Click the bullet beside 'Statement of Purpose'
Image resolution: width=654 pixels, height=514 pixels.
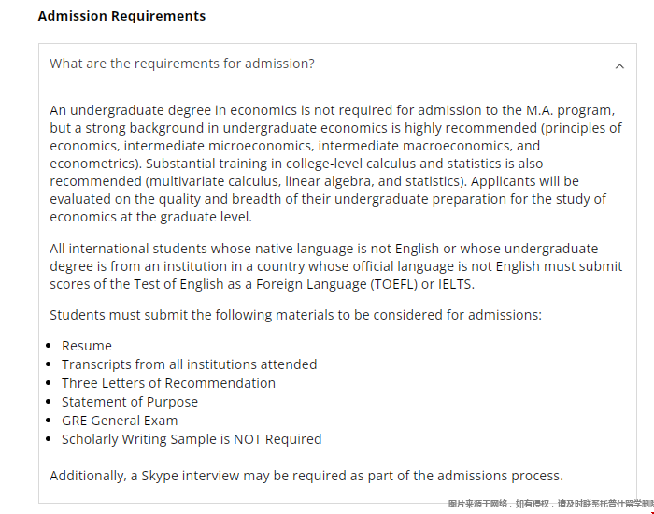click(49, 402)
